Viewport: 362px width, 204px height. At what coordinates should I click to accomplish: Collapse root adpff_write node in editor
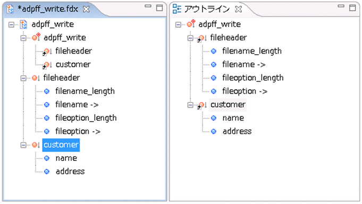pos(11,24)
